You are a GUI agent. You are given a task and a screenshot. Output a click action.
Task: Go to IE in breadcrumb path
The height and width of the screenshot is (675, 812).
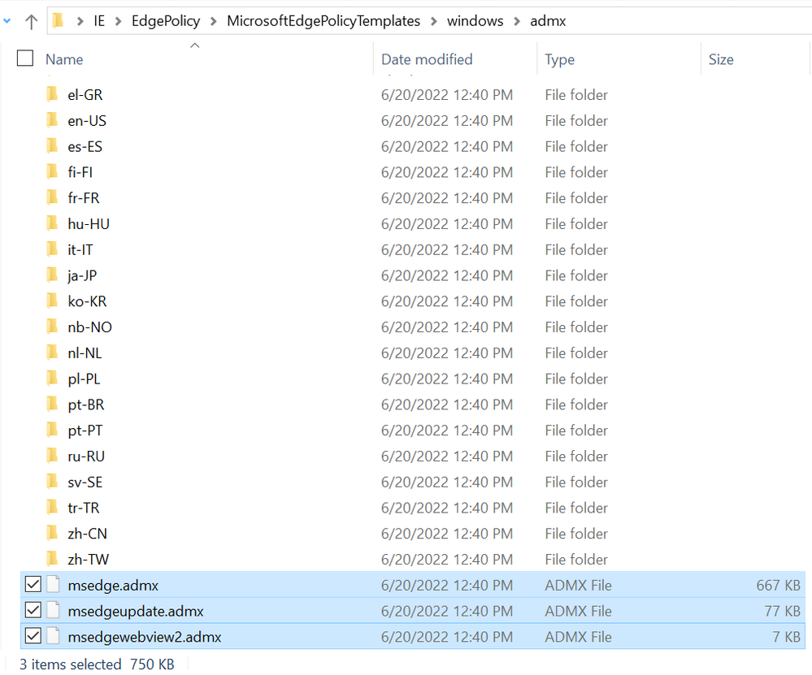[99, 21]
